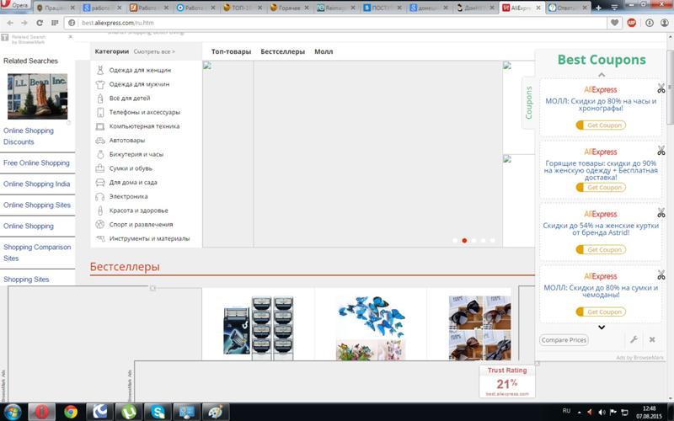Get Coupon for куртки Astrid offer
Image resolution: width=674 pixels, height=421 pixels.
(601, 249)
